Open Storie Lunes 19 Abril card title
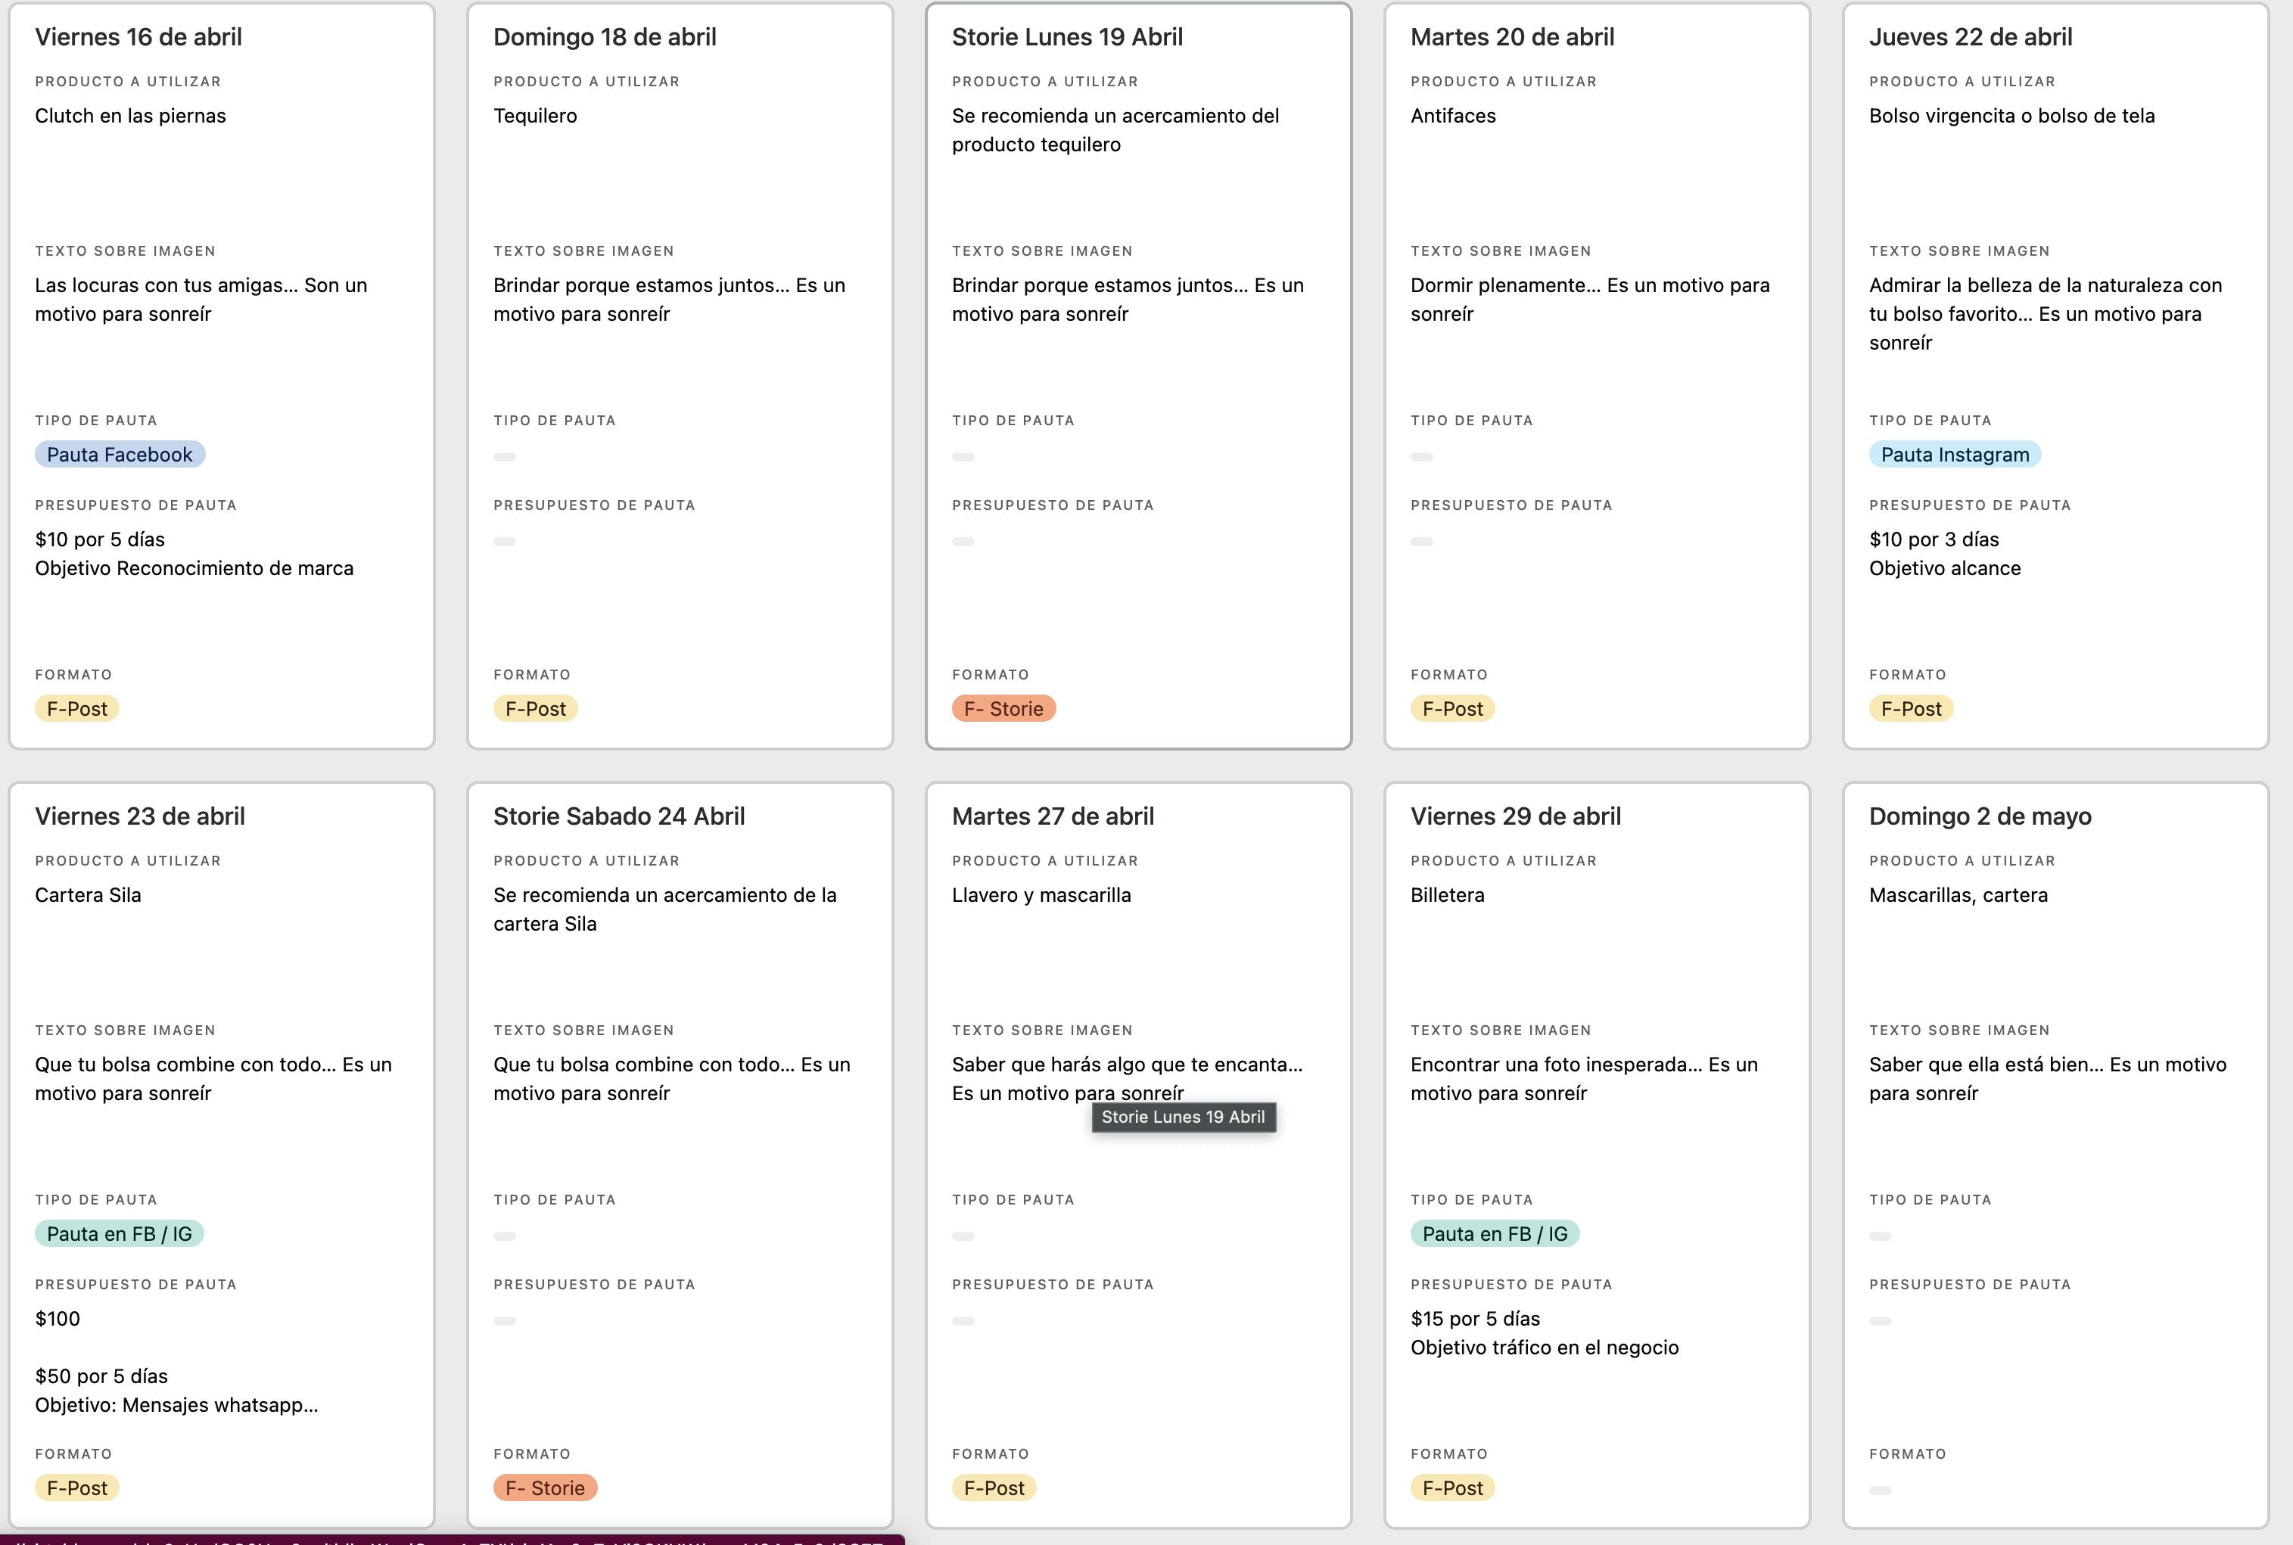The height and width of the screenshot is (1545, 2293). (1066, 37)
